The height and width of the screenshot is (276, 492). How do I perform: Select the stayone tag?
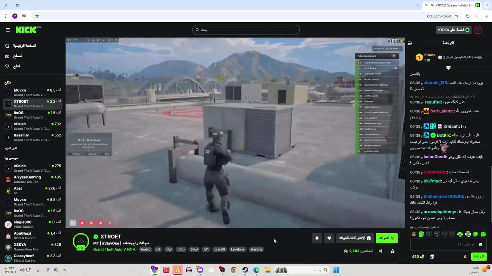click(x=256, y=249)
